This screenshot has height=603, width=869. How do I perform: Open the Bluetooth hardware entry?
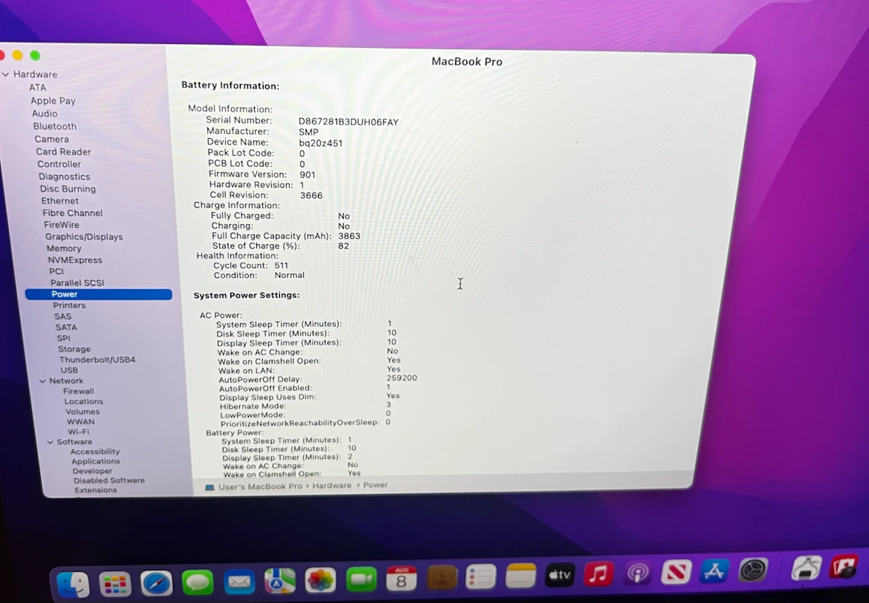54,126
